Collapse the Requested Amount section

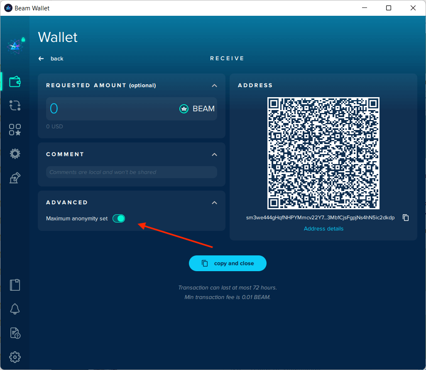[x=214, y=86]
